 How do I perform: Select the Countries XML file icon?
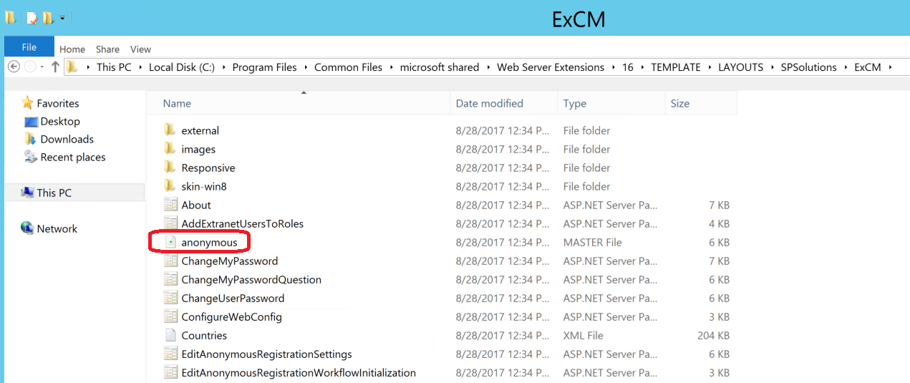(x=170, y=335)
